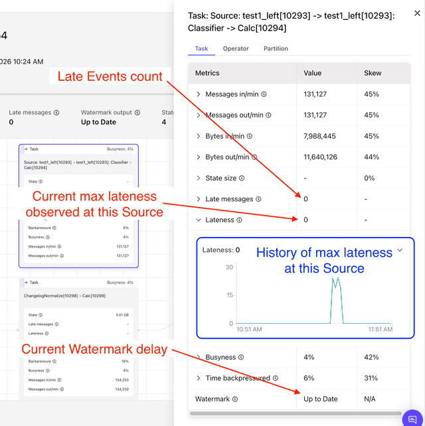Show Backpressure info in ChangelogNormalize card
The width and height of the screenshot is (425, 426).
54,362
